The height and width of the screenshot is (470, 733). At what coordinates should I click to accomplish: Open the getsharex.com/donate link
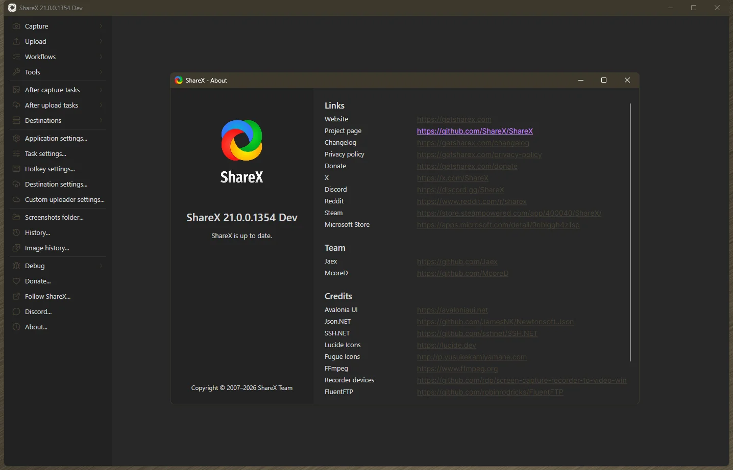coord(467,166)
